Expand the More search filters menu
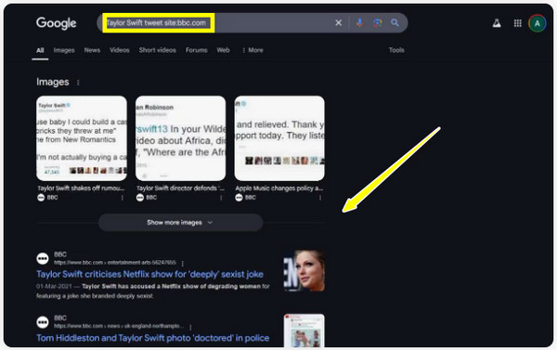 (x=253, y=50)
